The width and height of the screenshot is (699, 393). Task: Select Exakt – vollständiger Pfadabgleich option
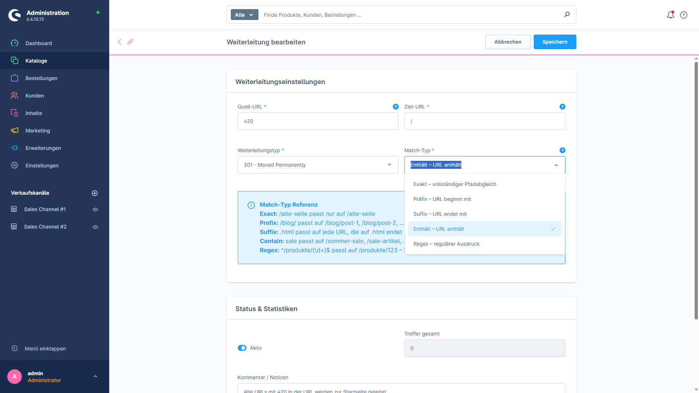coord(485,184)
